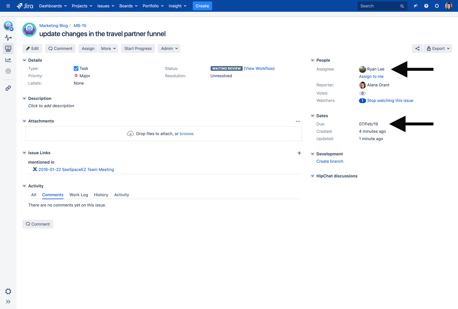Expand the Admin dropdown menu
The width and height of the screenshot is (458, 309).
pos(169,48)
